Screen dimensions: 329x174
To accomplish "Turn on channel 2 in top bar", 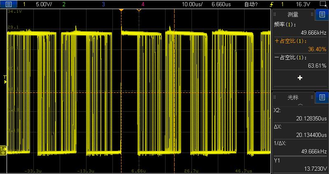I will (64, 4).
